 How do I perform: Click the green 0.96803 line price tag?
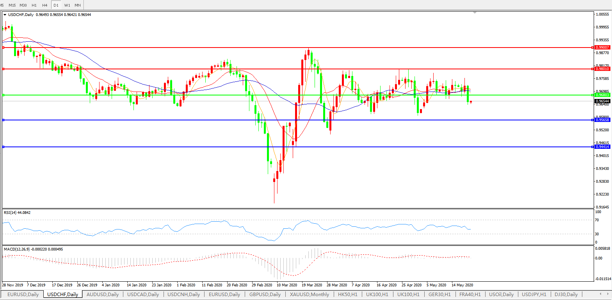pos(602,95)
